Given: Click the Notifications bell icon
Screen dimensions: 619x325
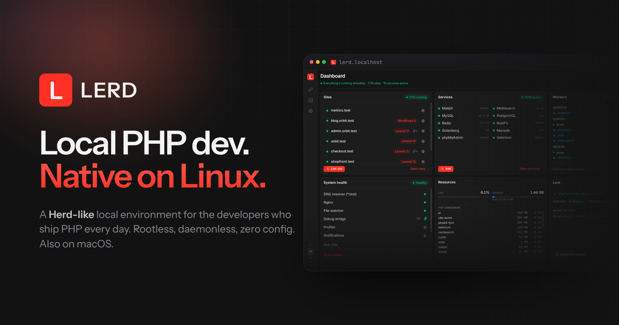Looking at the screenshot, I should pyautogui.click(x=425, y=235).
